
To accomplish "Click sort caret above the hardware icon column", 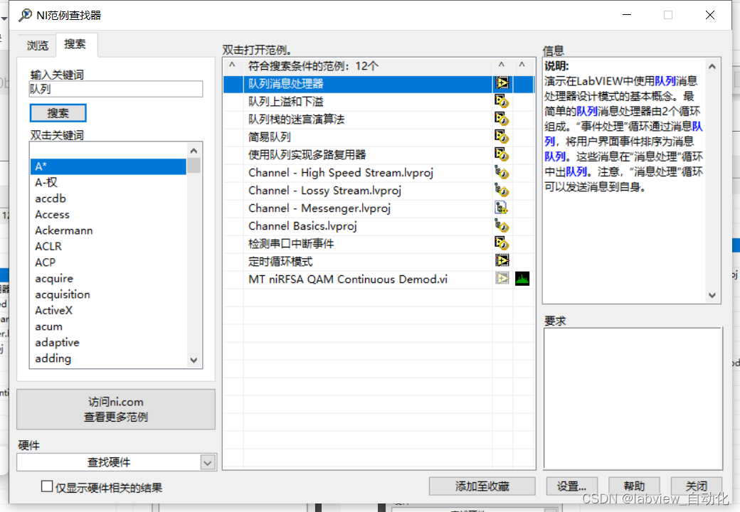I will point(522,65).
